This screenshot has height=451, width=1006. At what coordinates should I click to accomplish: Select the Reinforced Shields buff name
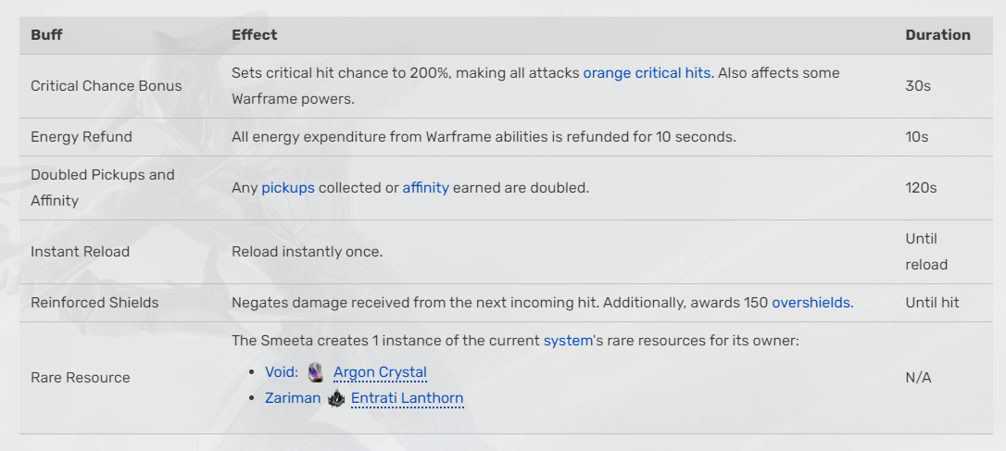[x=94, y=302]
